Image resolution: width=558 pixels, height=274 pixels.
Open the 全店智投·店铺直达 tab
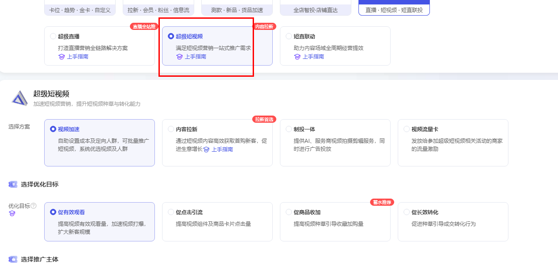click(x=315, y=10)
